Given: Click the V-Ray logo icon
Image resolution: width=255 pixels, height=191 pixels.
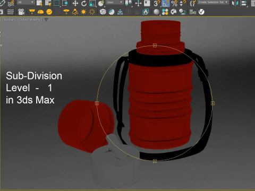Looking at the screenshot, I should tap(201, 12).
